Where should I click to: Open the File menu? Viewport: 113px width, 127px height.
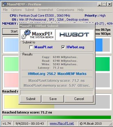pyautogui.click(x=5, y=10)
